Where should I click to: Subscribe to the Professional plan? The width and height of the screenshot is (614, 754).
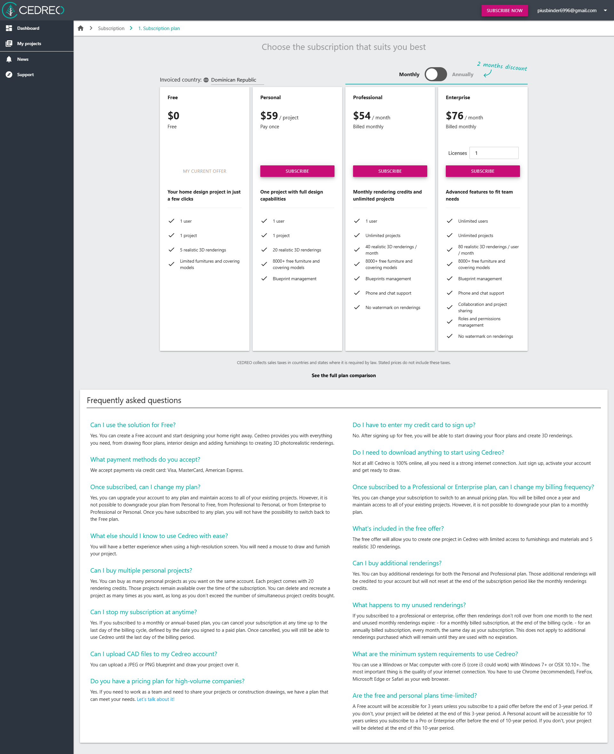click(390, 171)
